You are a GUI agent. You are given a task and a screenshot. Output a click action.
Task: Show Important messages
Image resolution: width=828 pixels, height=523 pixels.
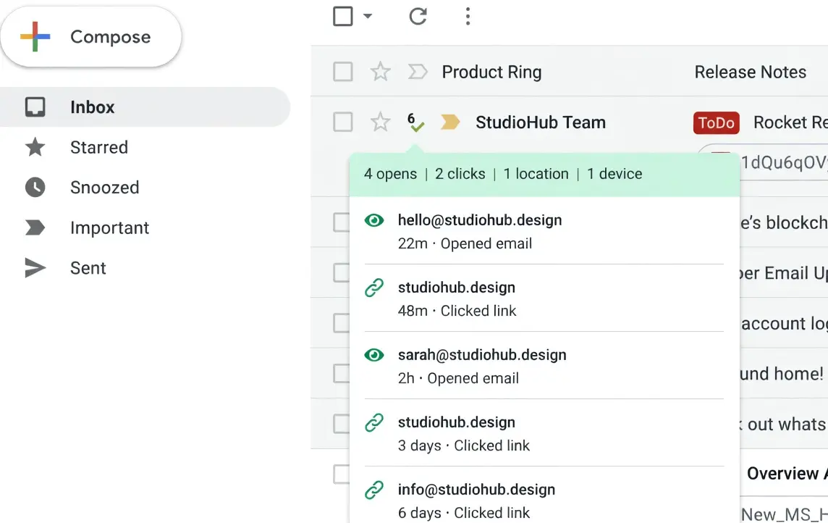click(109, 227)
